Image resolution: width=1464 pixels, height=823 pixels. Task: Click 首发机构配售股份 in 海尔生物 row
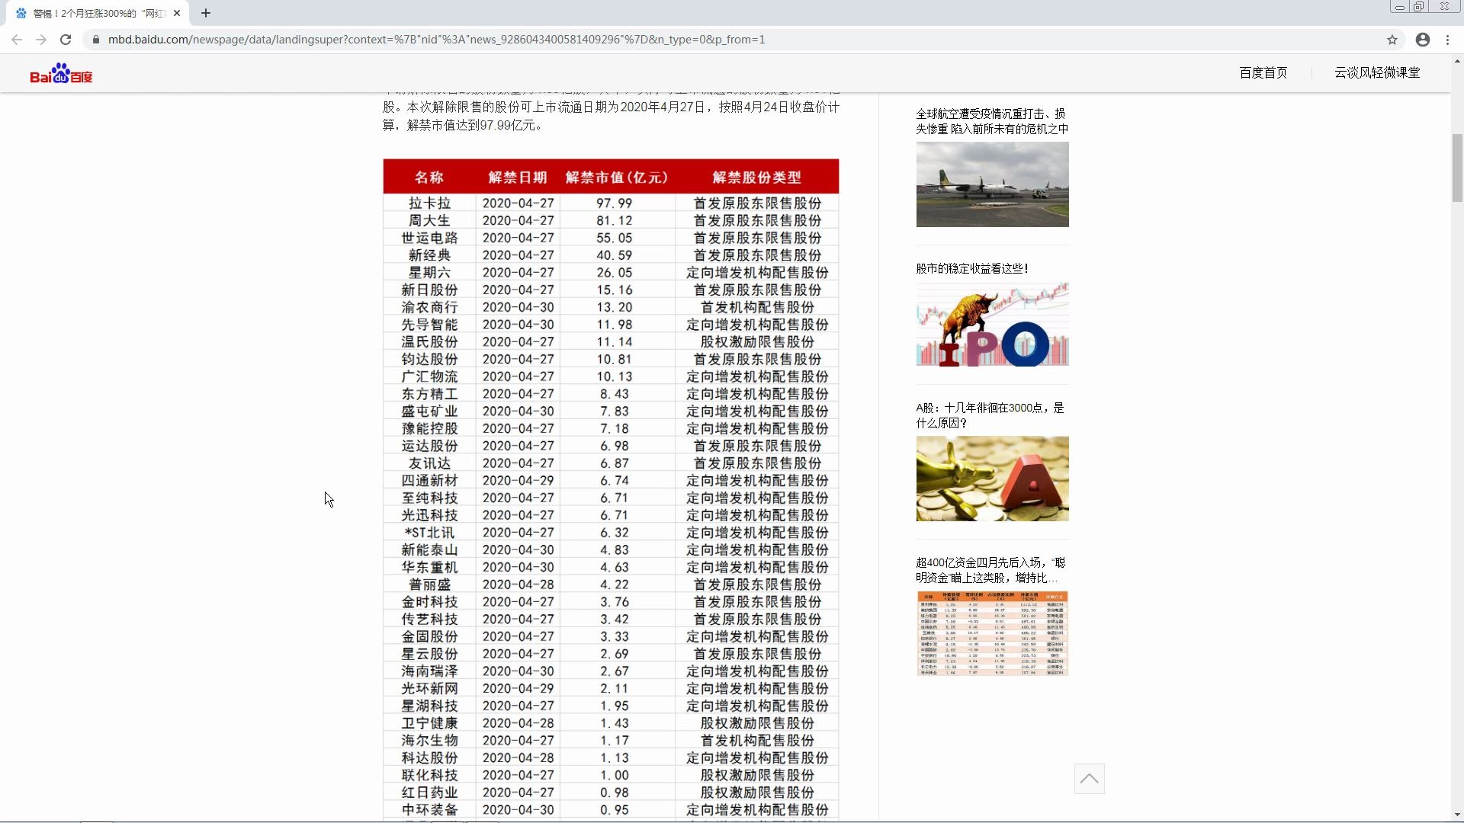click(x=756, y=741)
